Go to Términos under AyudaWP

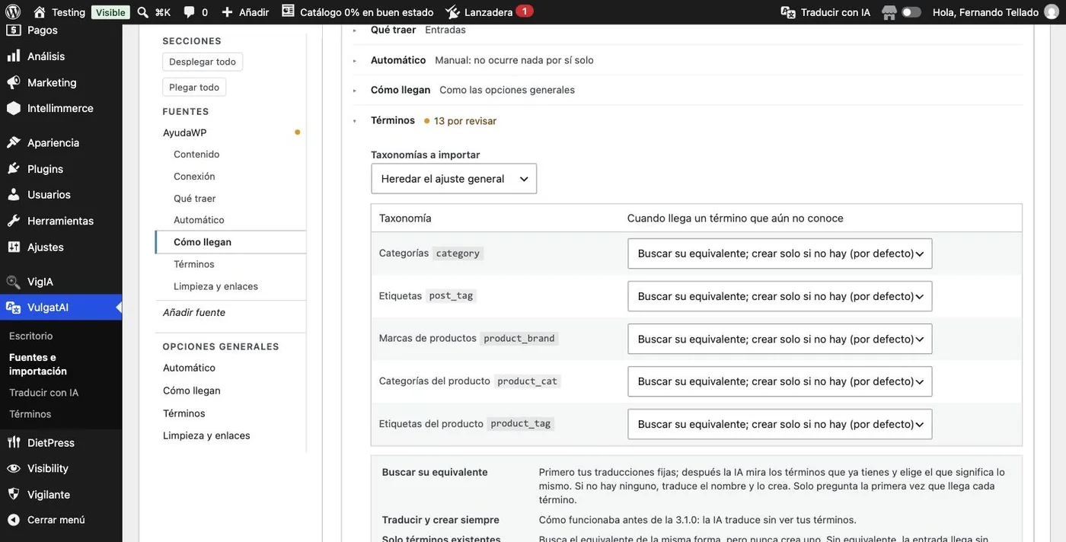tap(194, 264)
